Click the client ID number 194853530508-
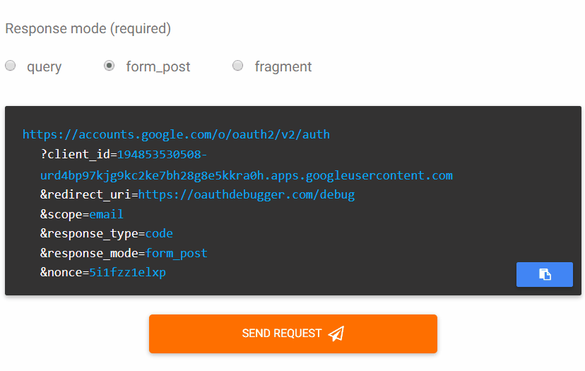 [162, 155]
